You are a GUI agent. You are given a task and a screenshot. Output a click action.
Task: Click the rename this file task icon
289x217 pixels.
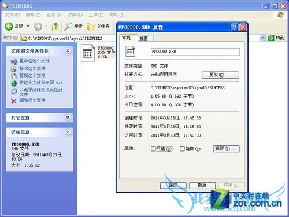click(x=14, y=61)
